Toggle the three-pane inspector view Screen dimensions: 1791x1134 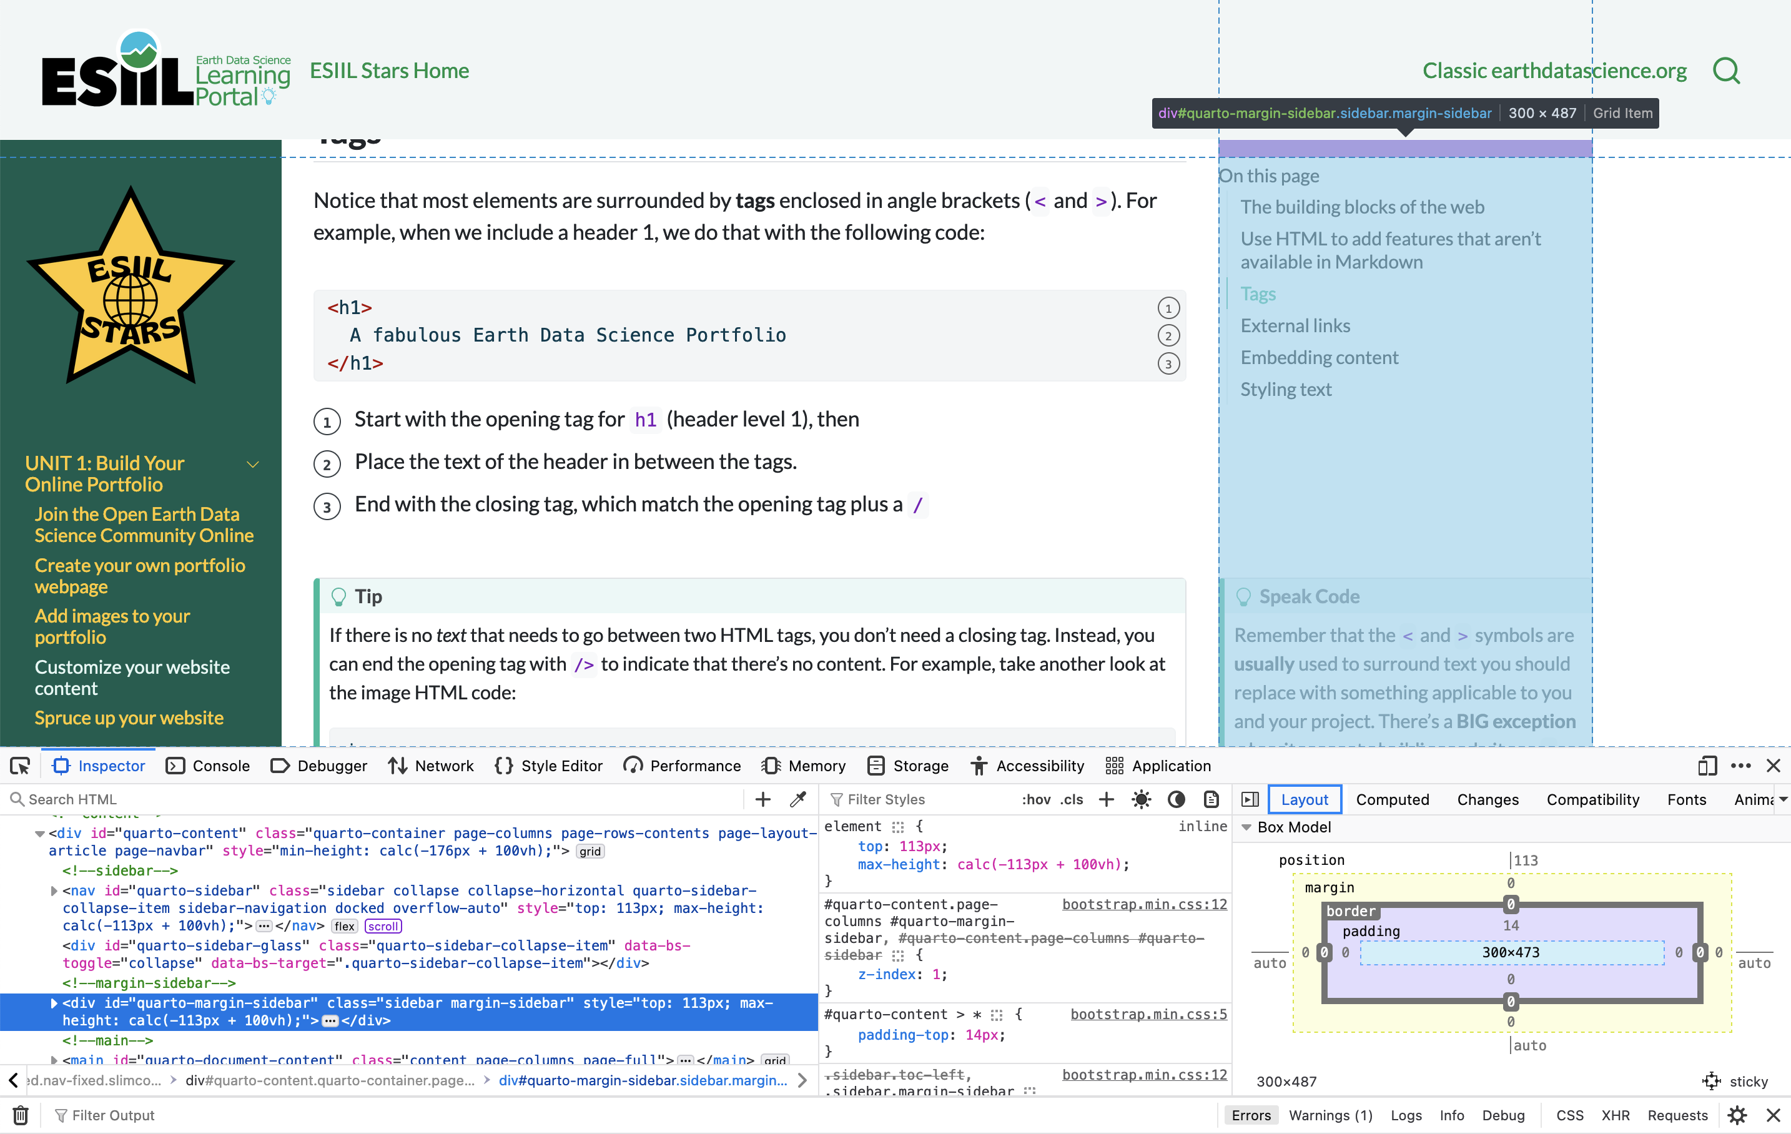1250,799
